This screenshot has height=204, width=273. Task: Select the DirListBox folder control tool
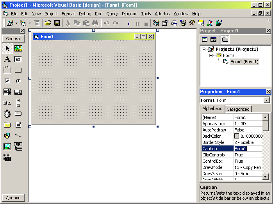tap(7, 125)
